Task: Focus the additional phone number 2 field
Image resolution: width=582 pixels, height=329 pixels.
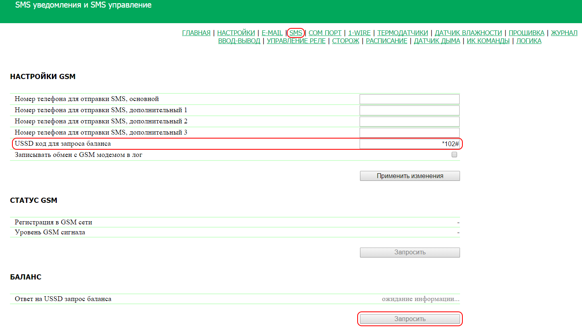Action: [x=409, y=121]
